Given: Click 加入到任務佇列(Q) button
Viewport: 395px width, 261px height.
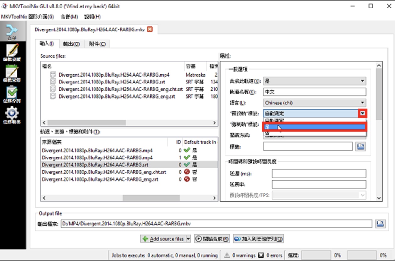Looking at the screenshot, I should pos(258,239).
